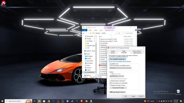
Task: Open OneDrive in navigation pane
Action: coord(90,51)
